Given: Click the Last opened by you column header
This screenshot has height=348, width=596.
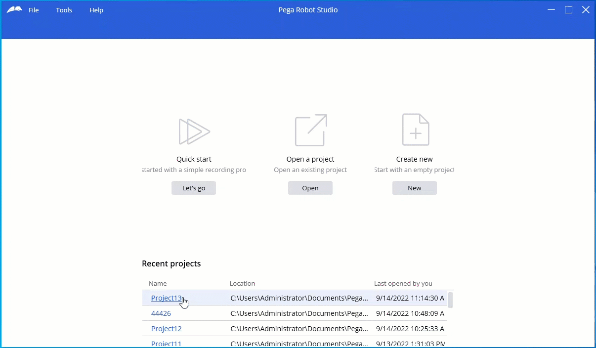Looking at the screenshot, I should point(403,283).
